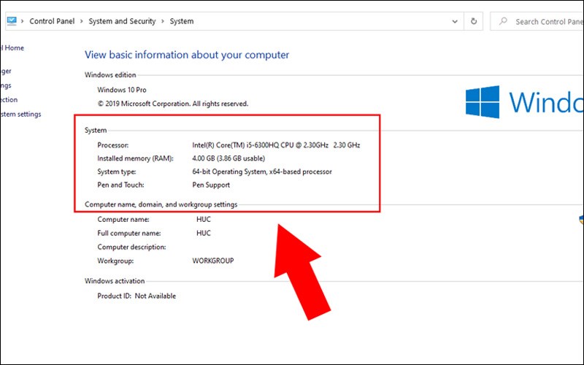The height and width of the screenshot is (365, 584).
Task: Open the Remote settings sidebar link
Action: pyautogui.click(x=6, y=85)
